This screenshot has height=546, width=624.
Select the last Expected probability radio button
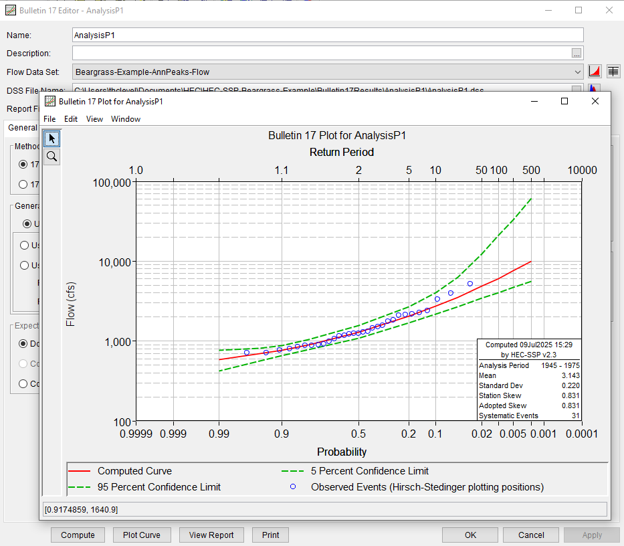pos(23,384)
